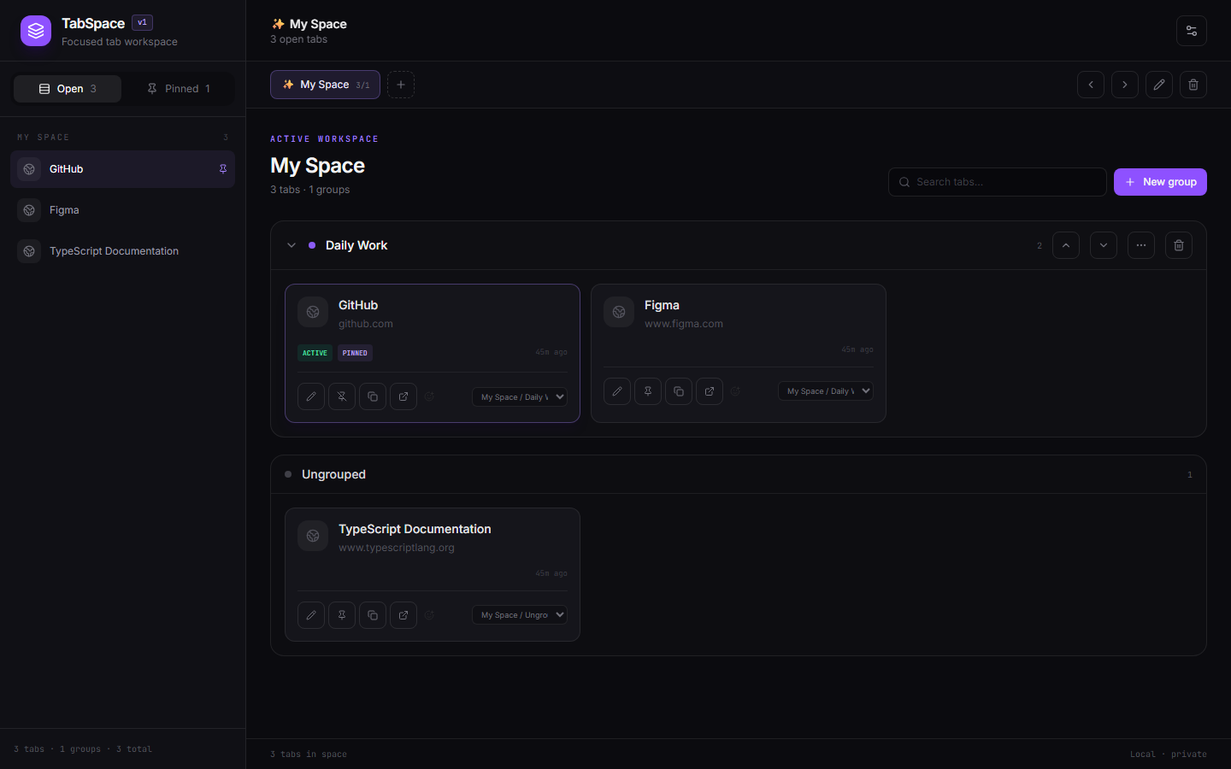Click the My Space page heading
The width and height of the screenshot is (1231, 769).
tap(317, 166)
